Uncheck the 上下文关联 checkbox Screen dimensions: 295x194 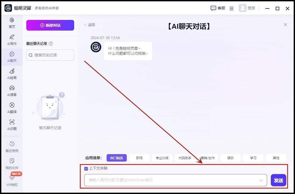click(86, 168)
